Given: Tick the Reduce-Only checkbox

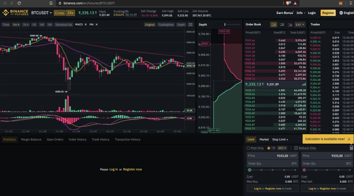Looking at the screenshot, I should 296,148.
